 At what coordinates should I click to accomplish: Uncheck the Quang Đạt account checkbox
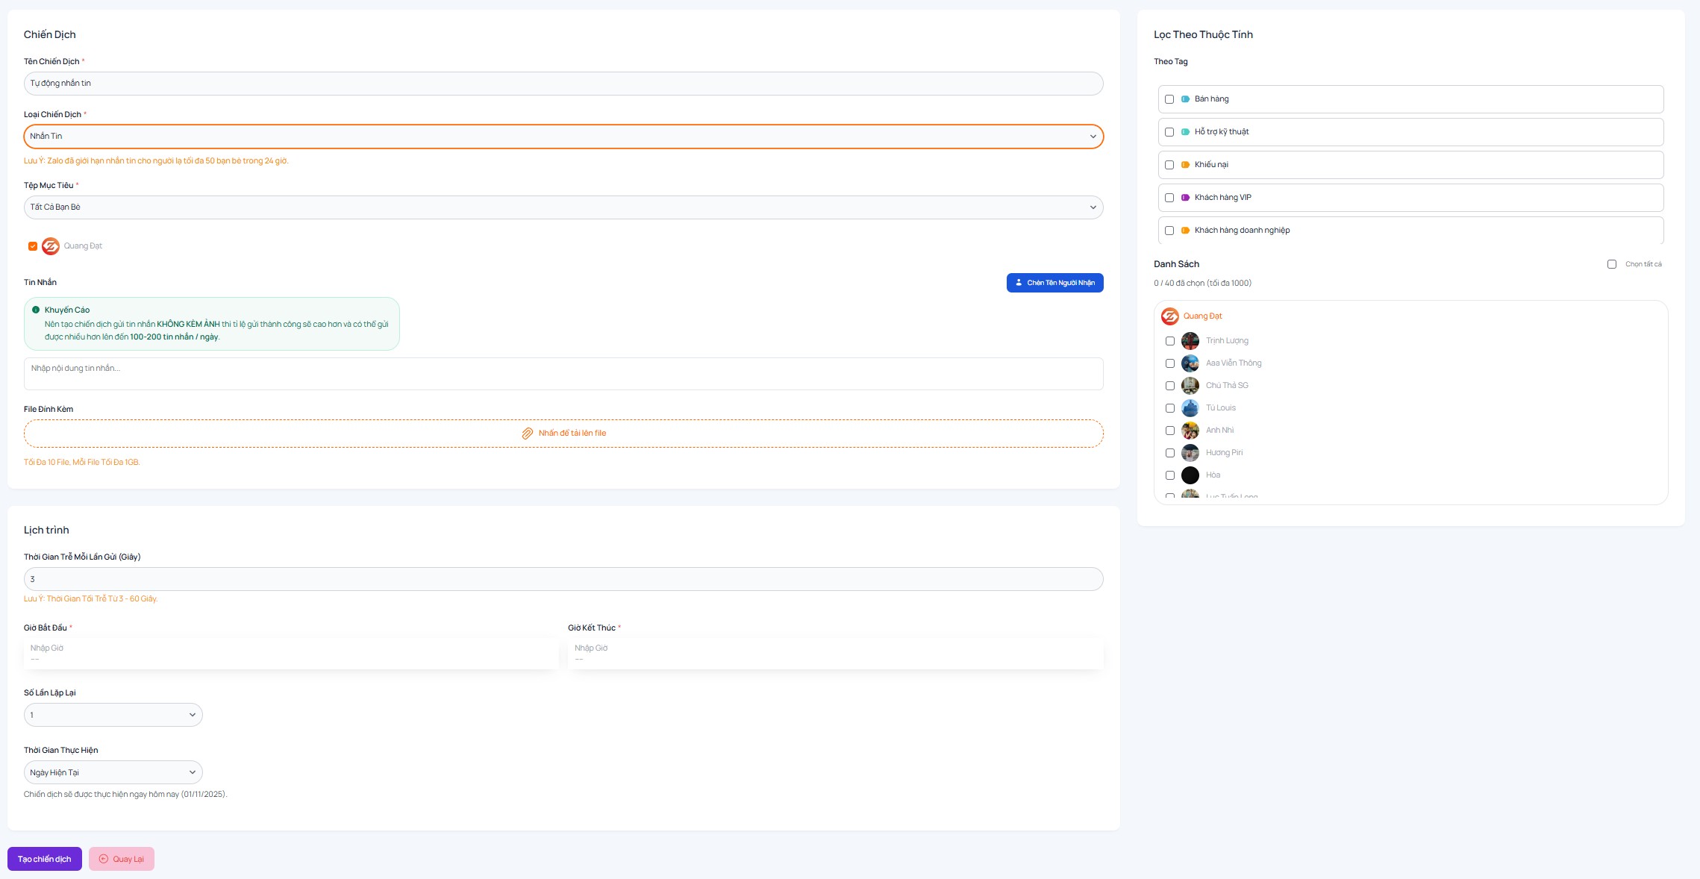tap(33, 246)
